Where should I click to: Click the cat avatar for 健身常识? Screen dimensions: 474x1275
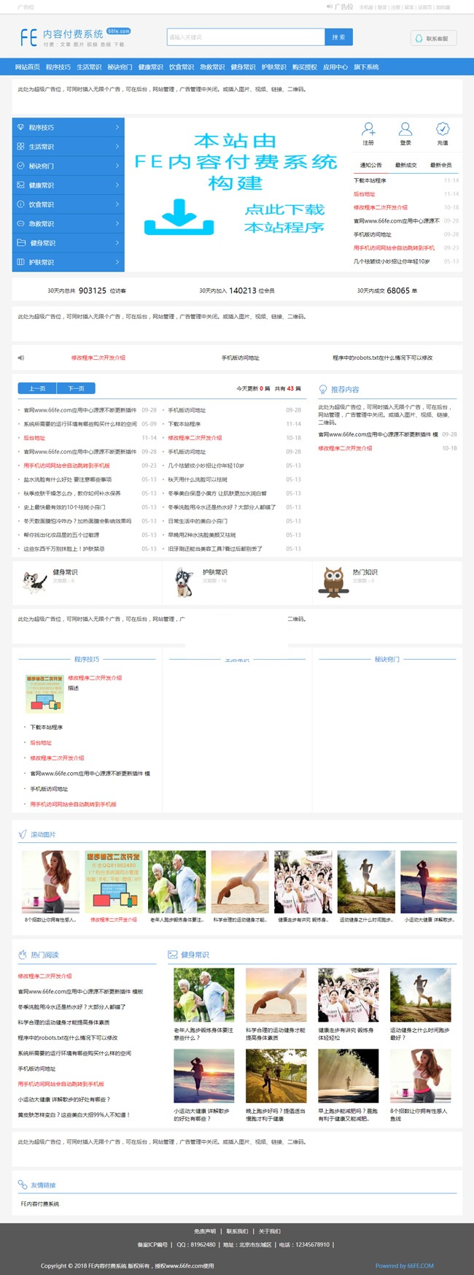(34, 581)
